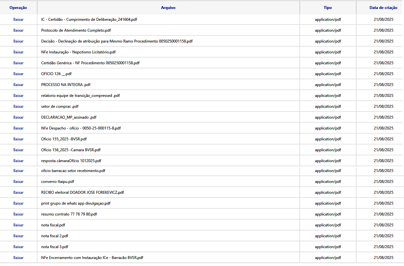This screenshot has width=404, height=266.
Task: Click Baixar for Oficio 155_2025 -BVSR.pdf
Action: tap(18, 139)
